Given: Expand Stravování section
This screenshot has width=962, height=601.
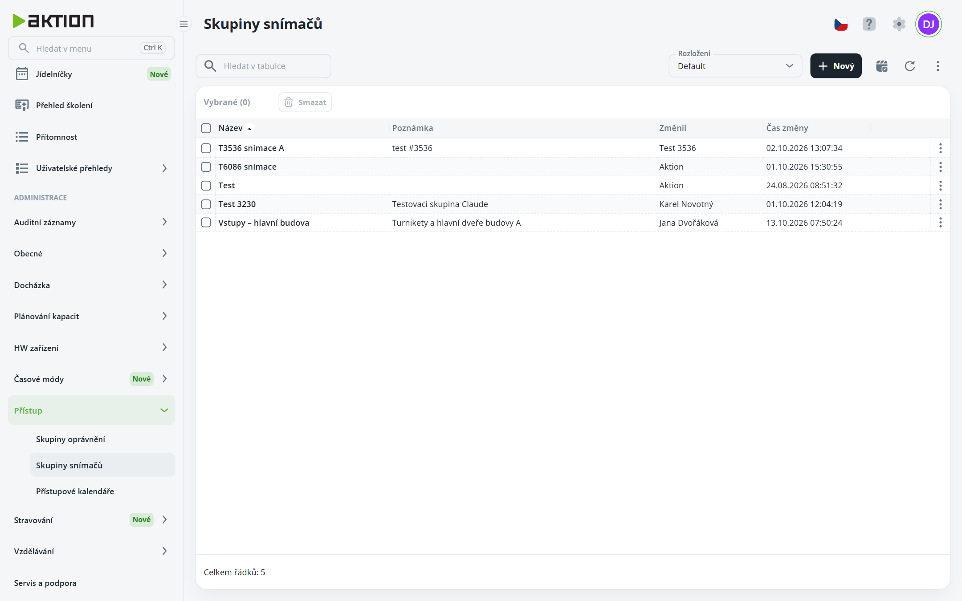Looking at the screenshot, I should pos(91,520).
